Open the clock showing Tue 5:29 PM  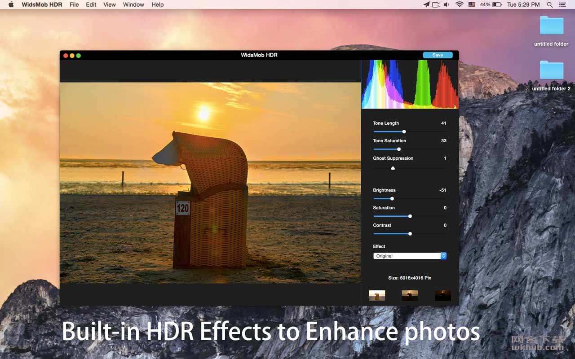click(x=523, y=4)
